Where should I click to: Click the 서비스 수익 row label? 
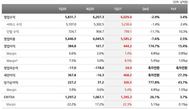14,24
